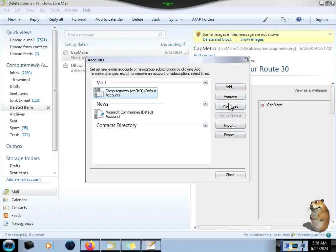Click the Remove account button

point(230,96)
